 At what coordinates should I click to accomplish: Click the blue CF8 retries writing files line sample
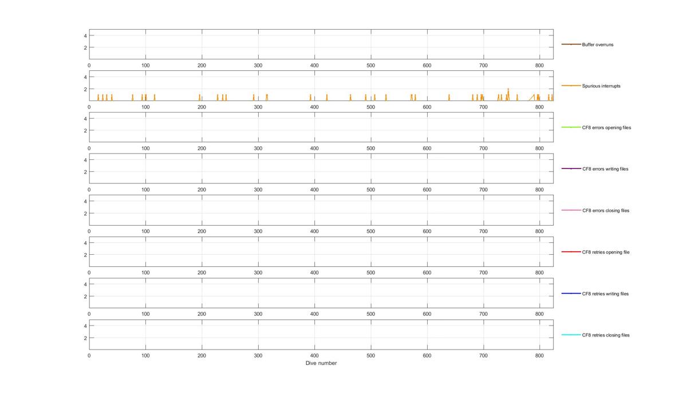pos(571,294)
